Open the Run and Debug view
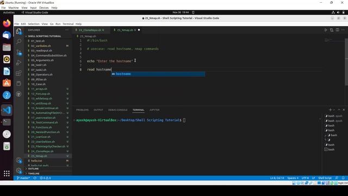 coord(19,63)
